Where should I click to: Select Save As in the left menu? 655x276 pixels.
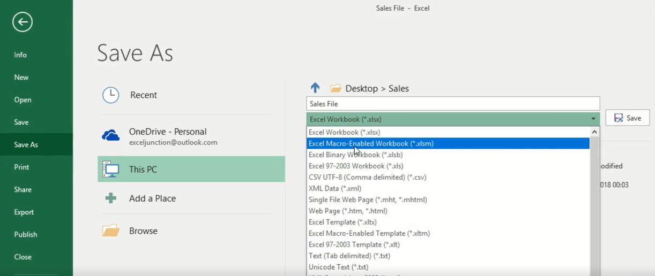(x=36, y=144)
